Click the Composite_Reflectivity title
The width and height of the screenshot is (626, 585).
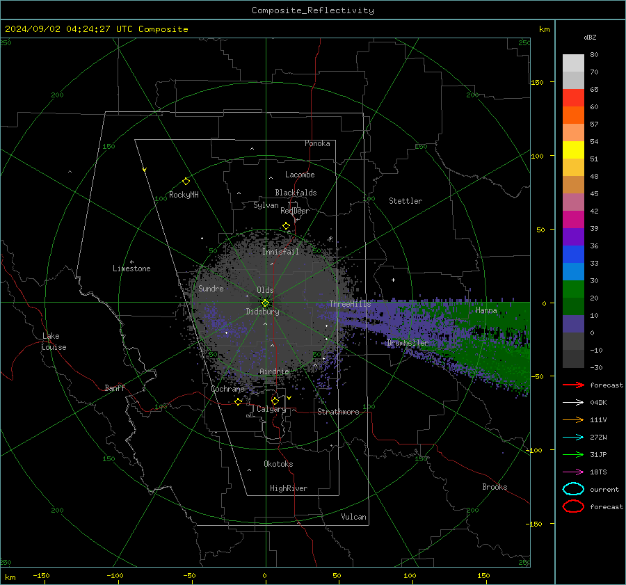pos(312,10)
